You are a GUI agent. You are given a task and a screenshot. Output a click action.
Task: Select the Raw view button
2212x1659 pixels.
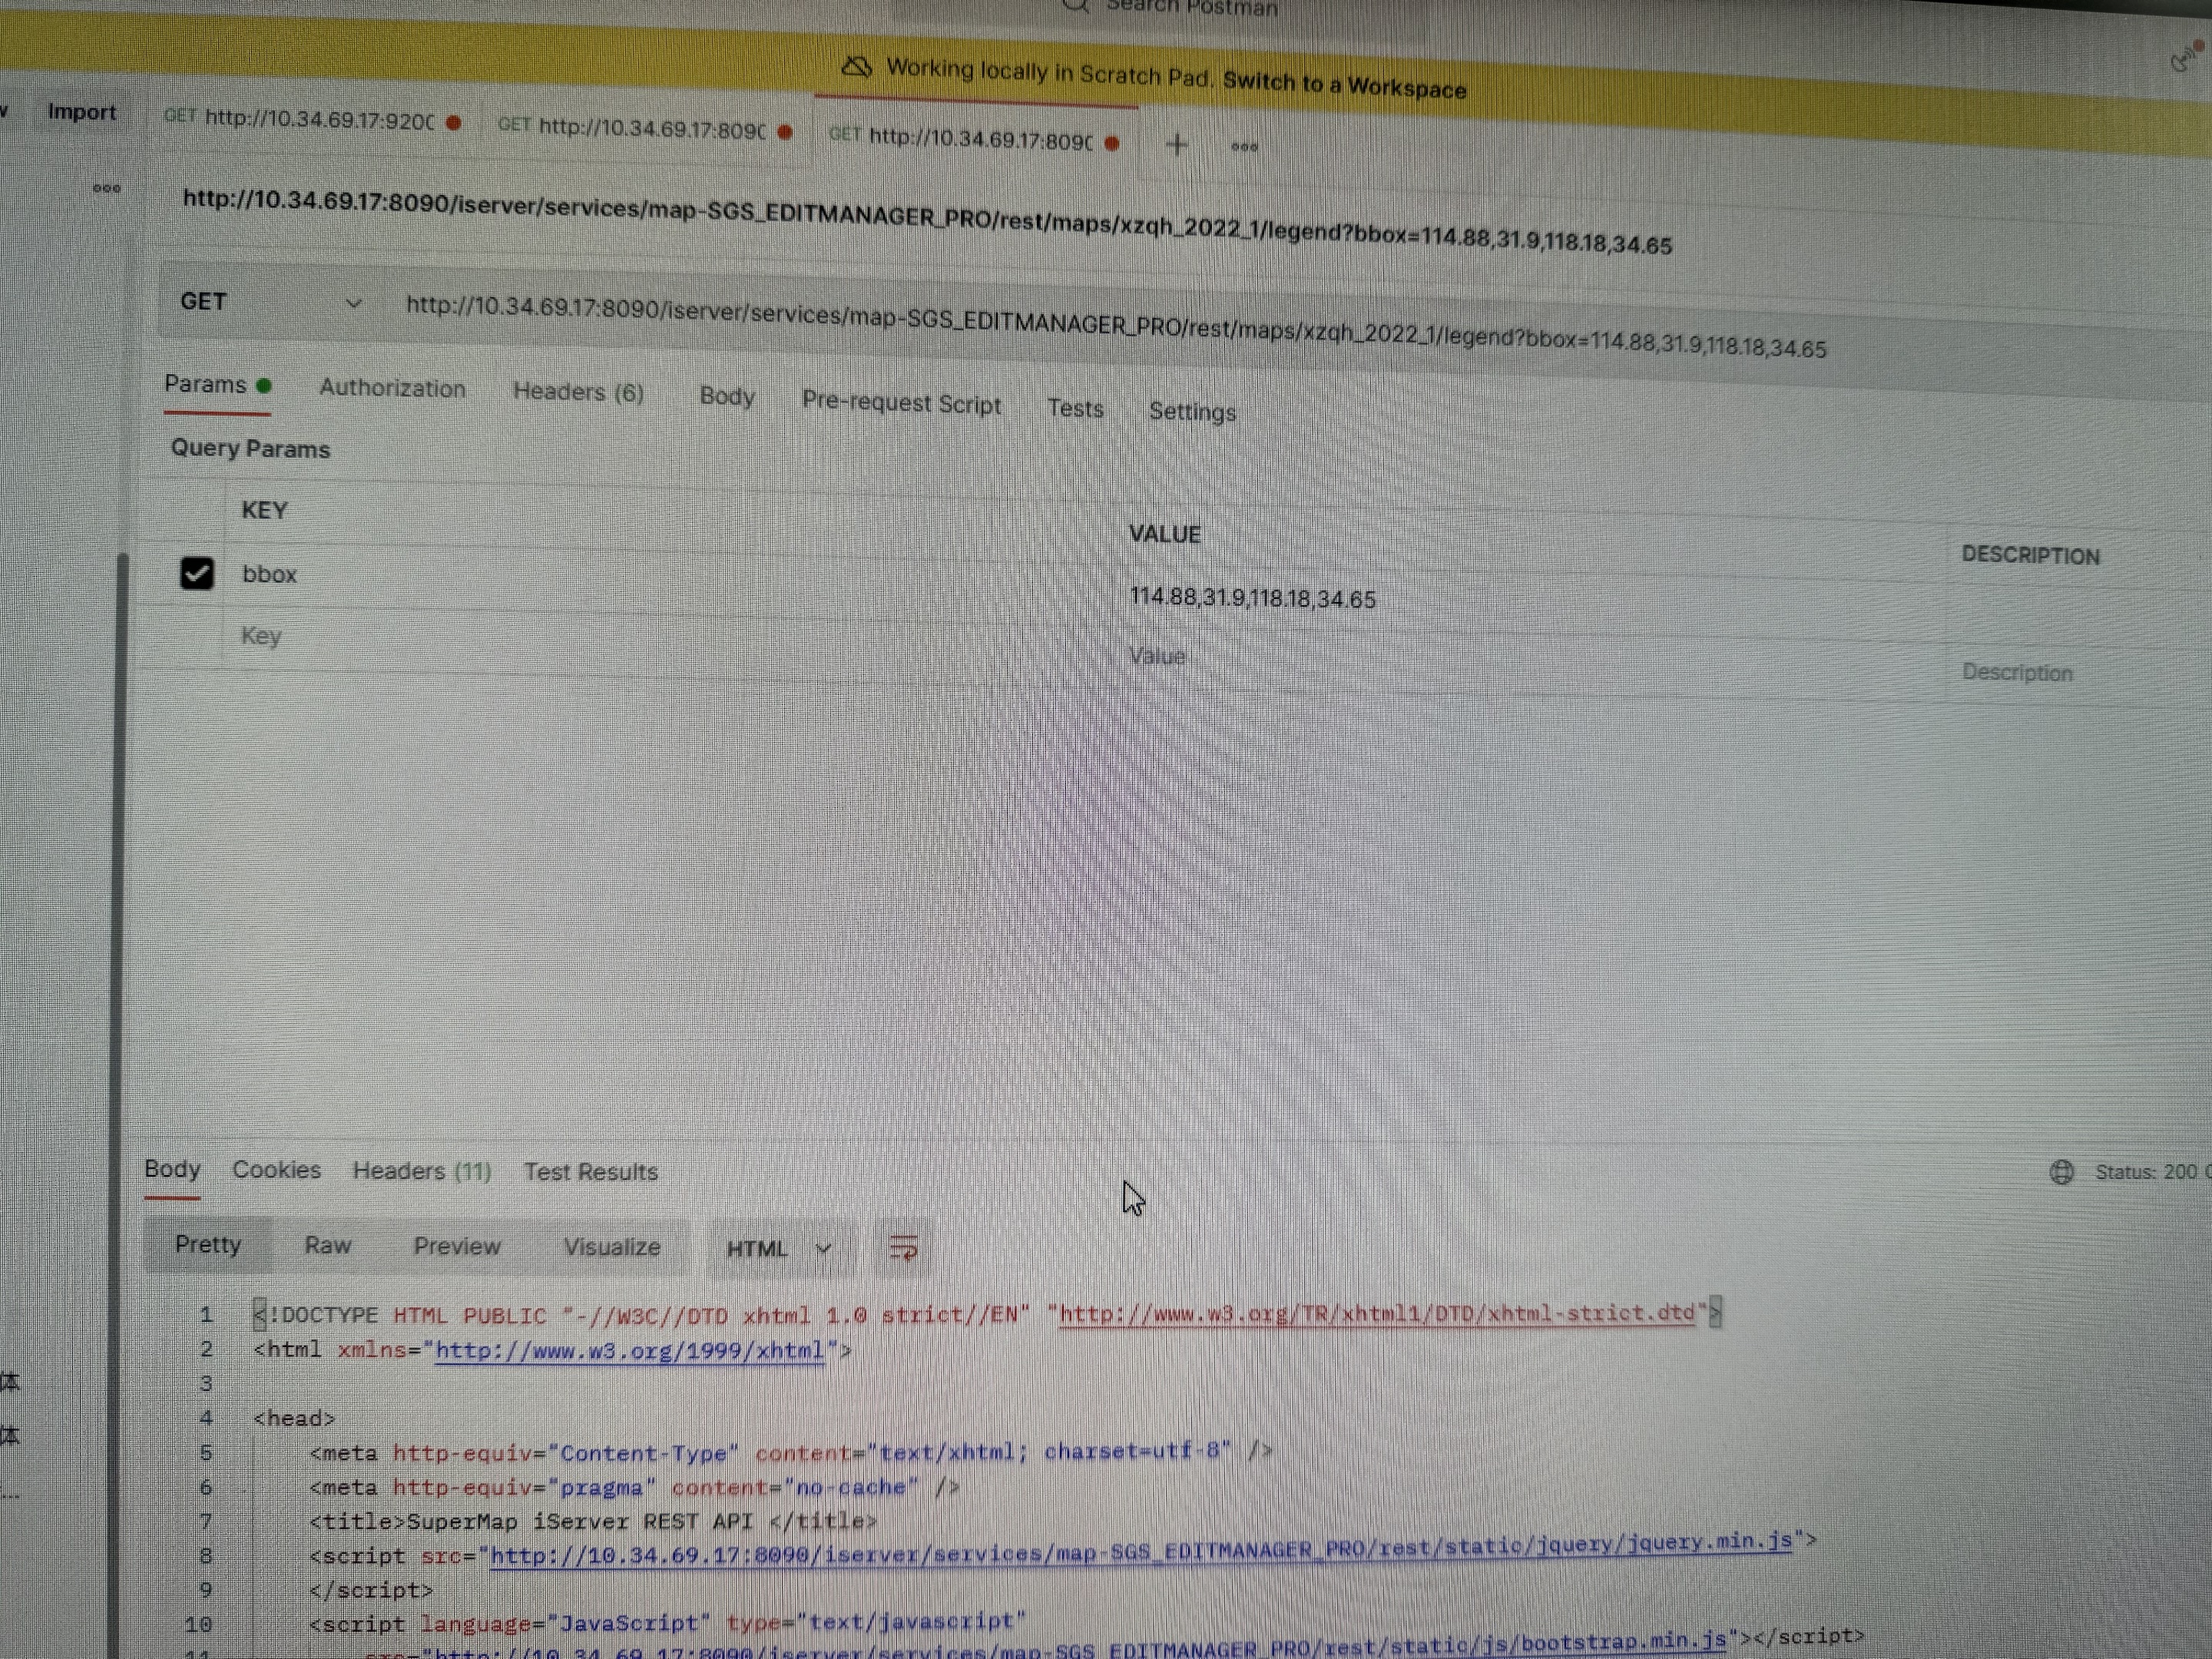(x=328, y=1245)
